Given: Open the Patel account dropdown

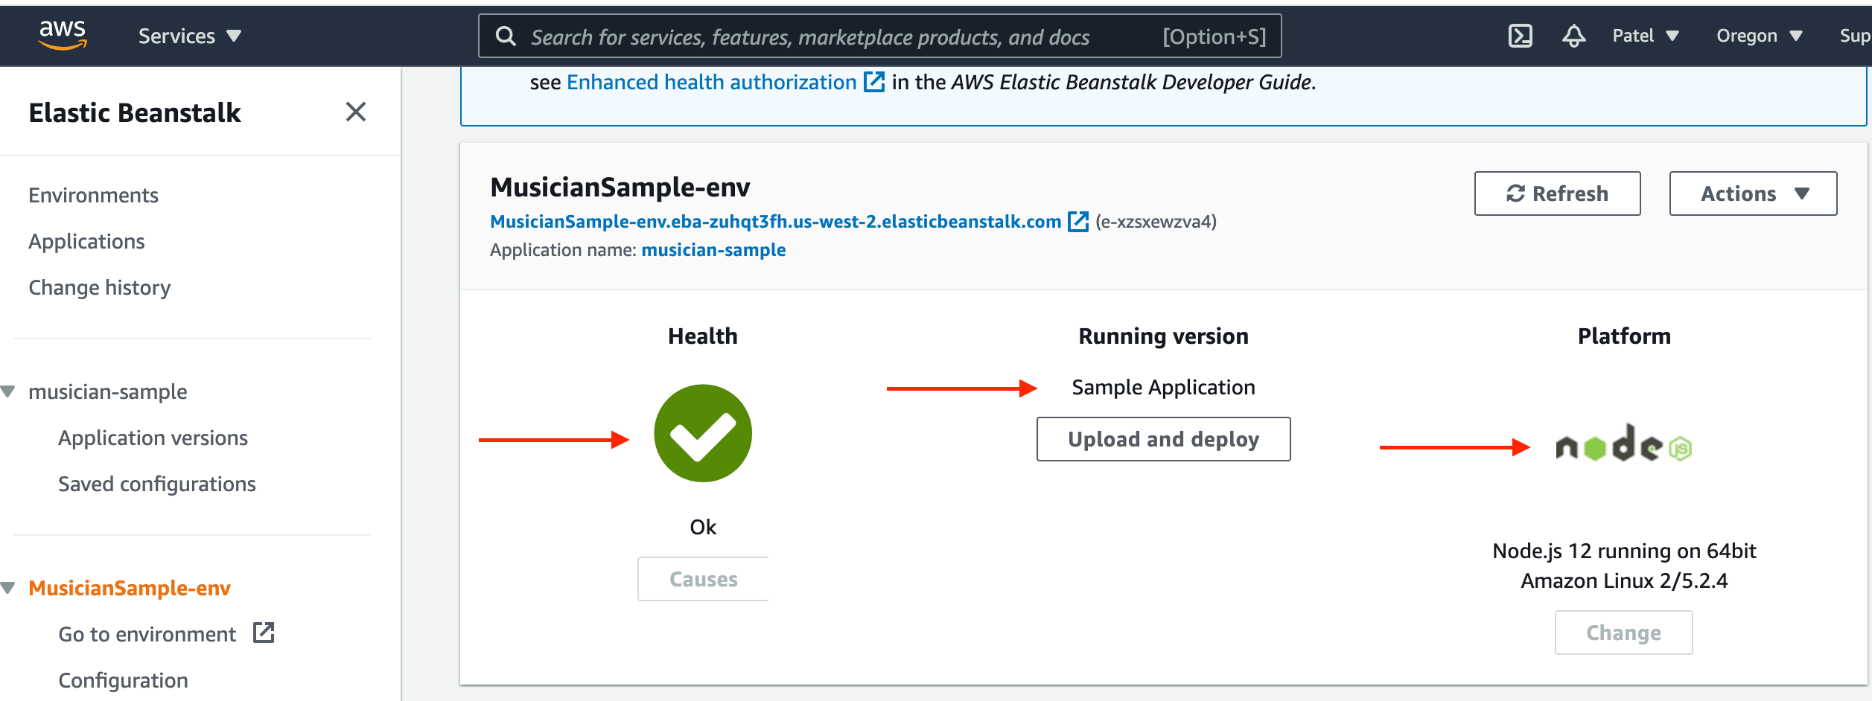Looking at the screenshot, I should 1646,36.
